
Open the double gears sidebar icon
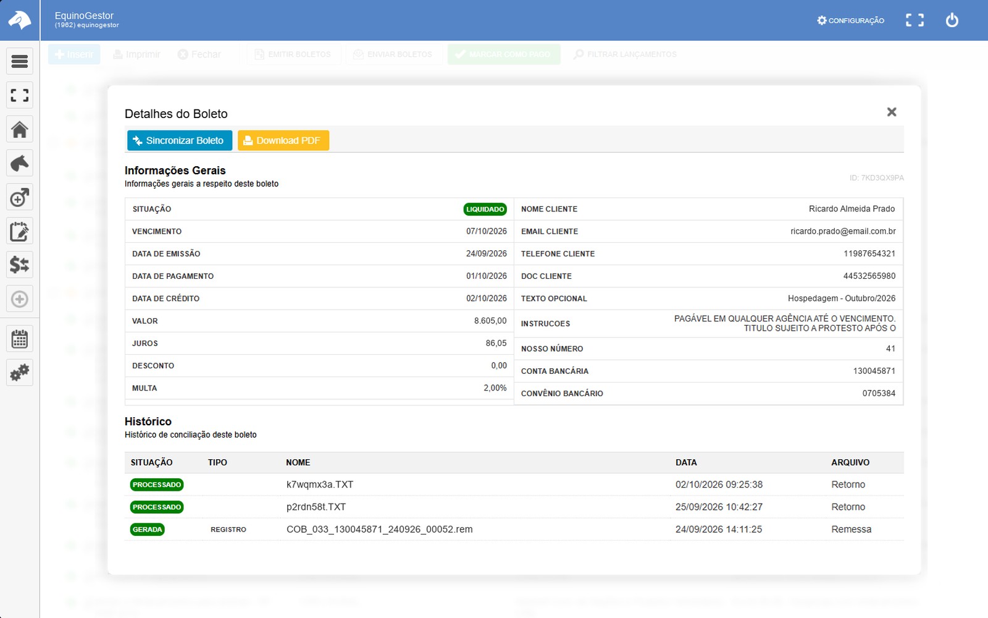coord(20,373)
